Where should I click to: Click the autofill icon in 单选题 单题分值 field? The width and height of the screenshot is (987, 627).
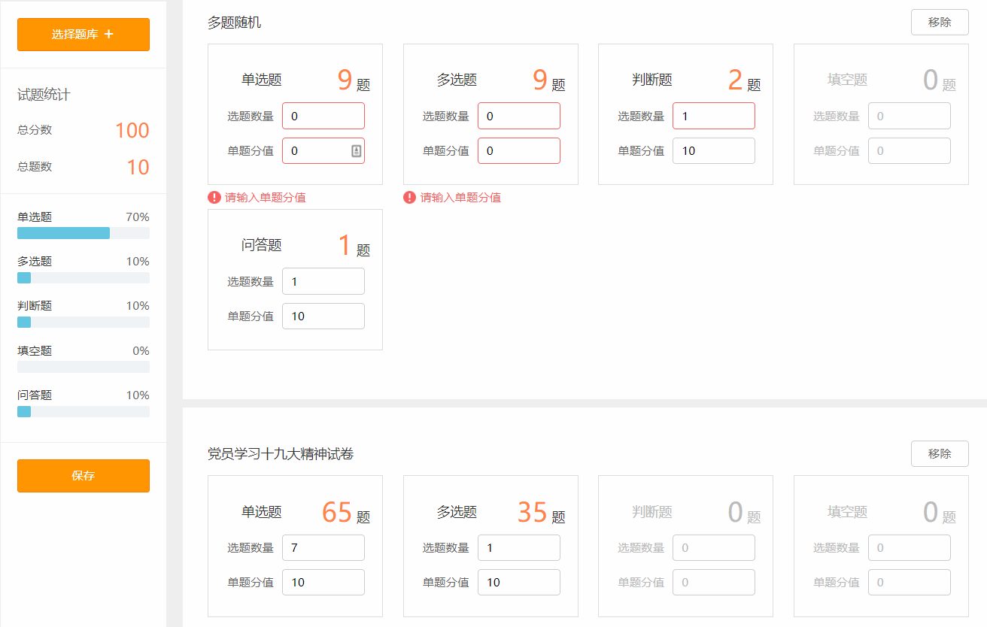click(x=357, y=151)
